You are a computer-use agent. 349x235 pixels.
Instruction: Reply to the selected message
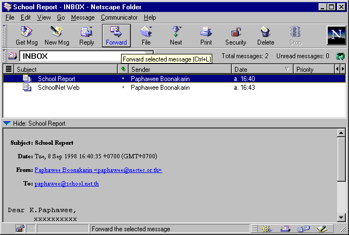[x=87, y=36]
